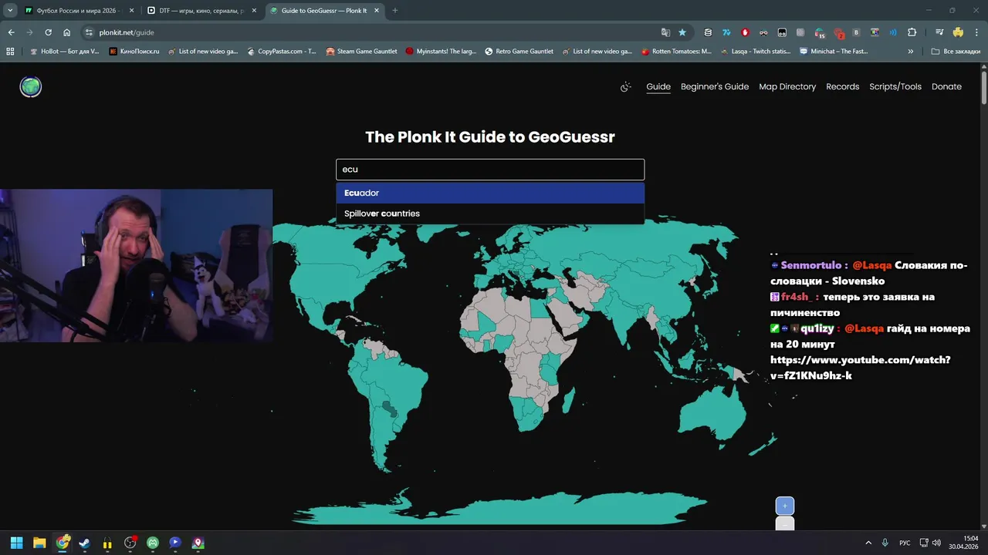Image resolution: width=988 pixels, height=555 pixels.
Task: Open the Extensions puzzle menu
Action: (912, 32)
